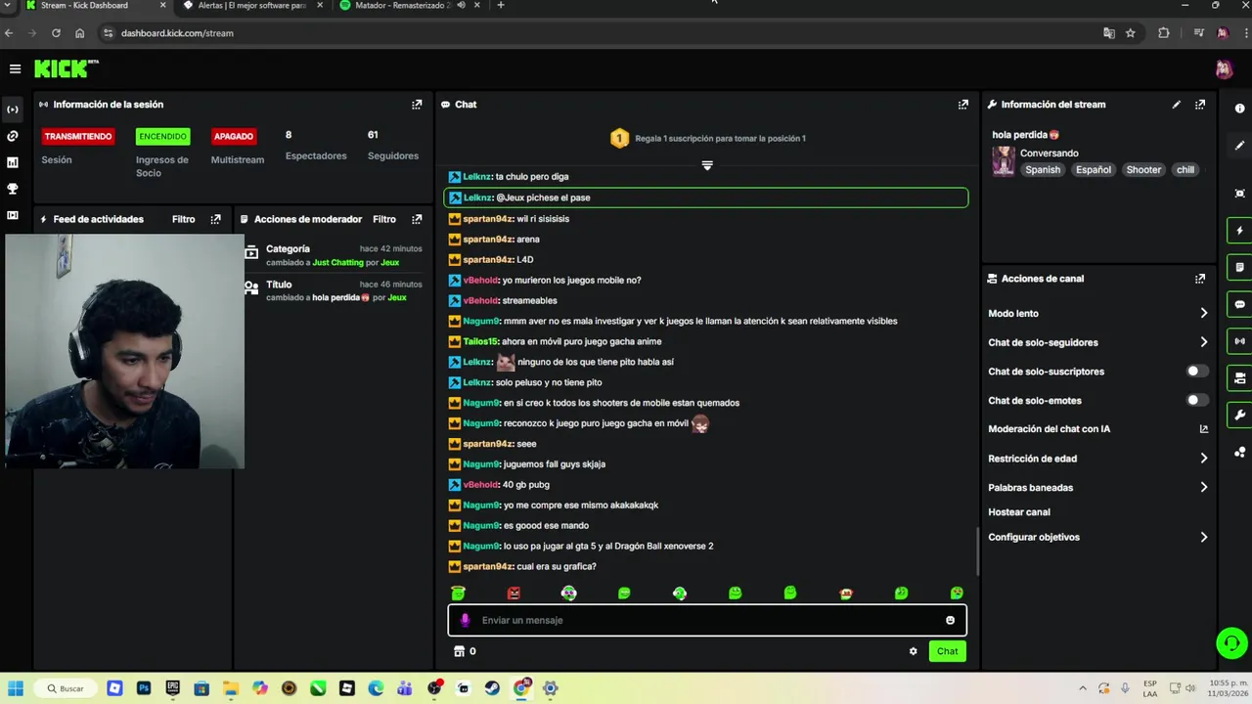Click the Just Chatting category link

337,262
